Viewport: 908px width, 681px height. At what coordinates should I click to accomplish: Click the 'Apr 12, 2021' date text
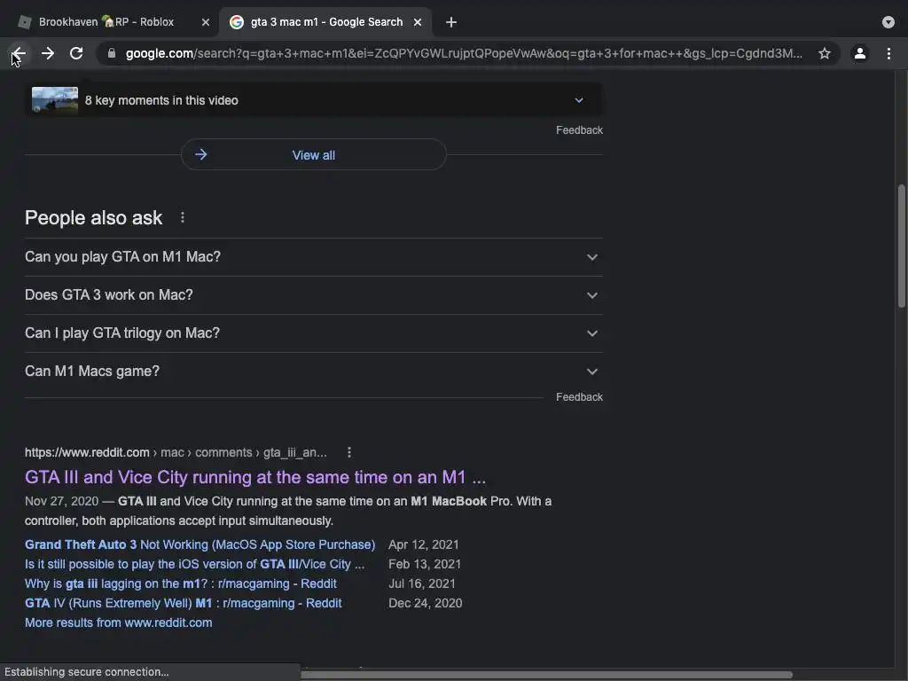point(423,545)
